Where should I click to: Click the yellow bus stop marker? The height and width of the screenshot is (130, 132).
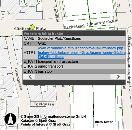pos(32,27)
